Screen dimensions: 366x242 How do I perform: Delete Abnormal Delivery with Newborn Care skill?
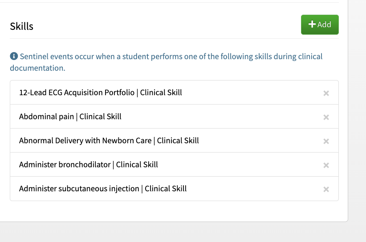(326, 141)
